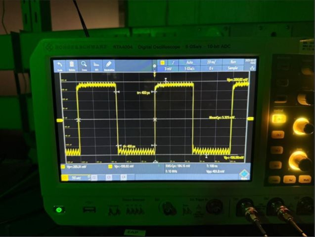Open the 3 mV trigger level field
Screen dimensions: 315x237
tap(168, 69)
